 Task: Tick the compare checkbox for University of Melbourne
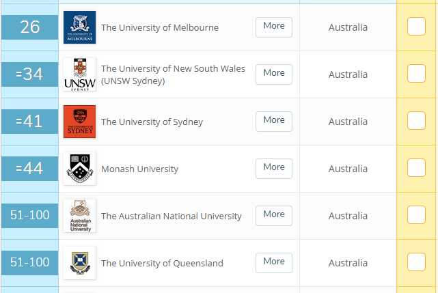click(x=416, y=26)
